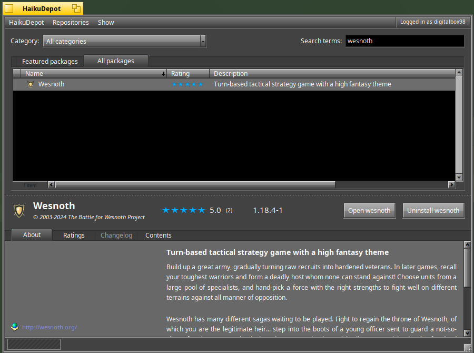Switch to the Contents tab
Image resolution: width=474 pixels, height=353 pixels.
(159, 236)
